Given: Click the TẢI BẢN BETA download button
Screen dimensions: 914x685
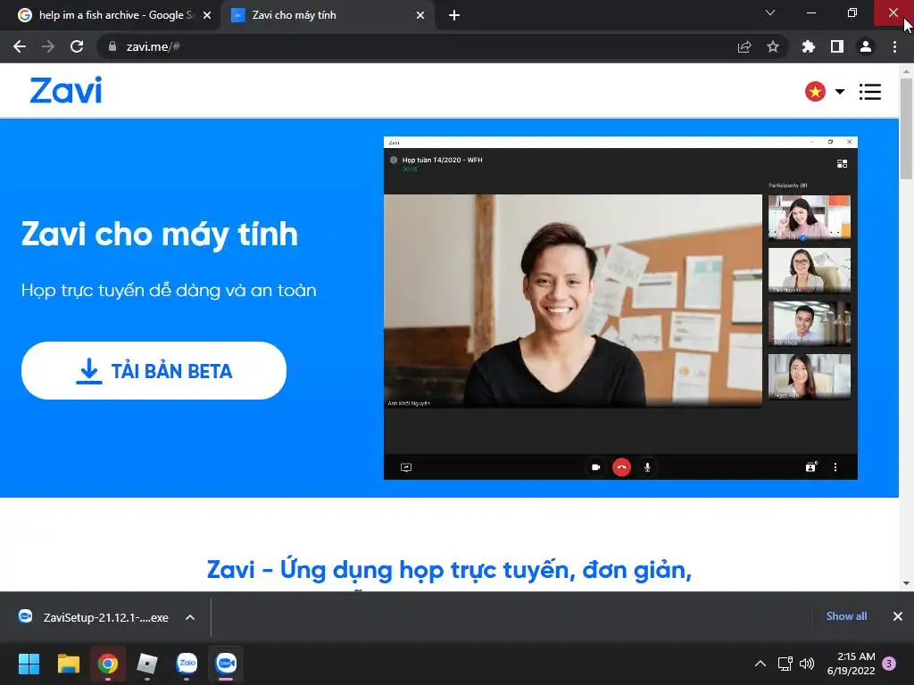Looking at the screenshot, I should [154, 370].
